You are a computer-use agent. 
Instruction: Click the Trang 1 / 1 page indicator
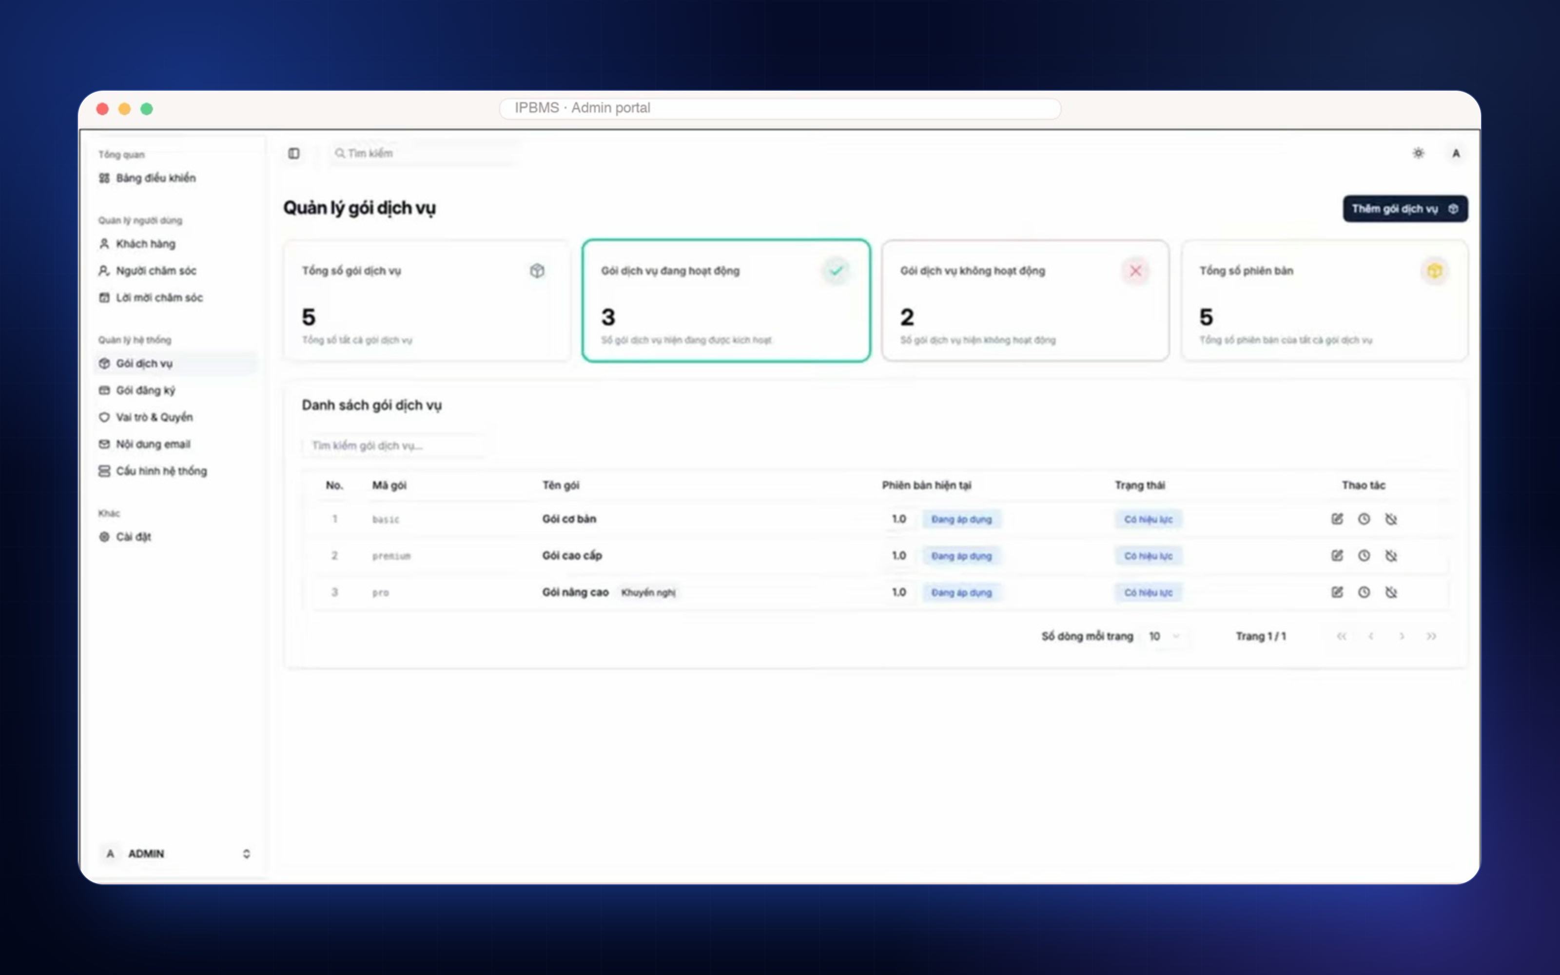point(1260,637)
